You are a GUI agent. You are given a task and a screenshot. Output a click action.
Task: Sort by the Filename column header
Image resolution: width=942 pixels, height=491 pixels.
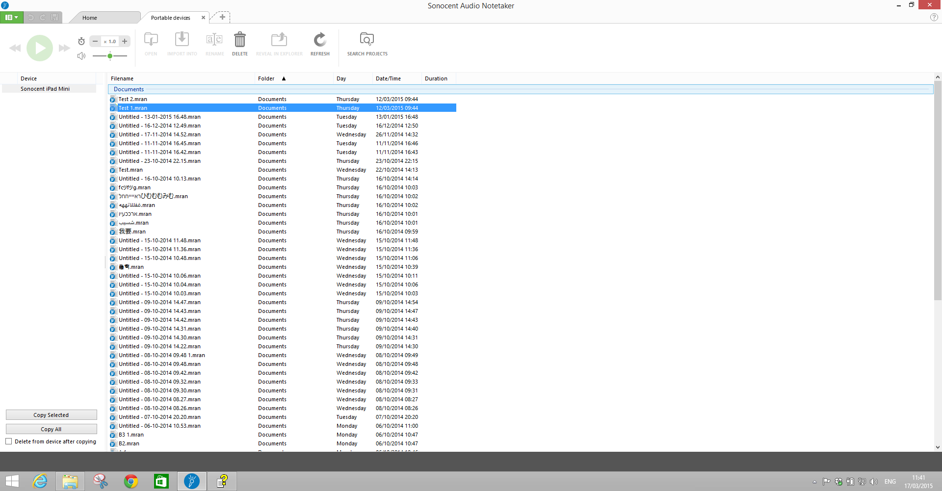click(181, 78)
